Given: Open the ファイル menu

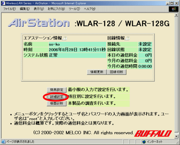Looking at the screenshot, I should click(x=9, y=9).
